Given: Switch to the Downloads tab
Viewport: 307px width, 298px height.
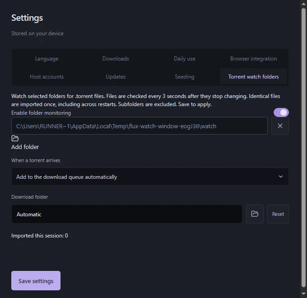Looking at the screenshot, I should pyautogui.click(x=116, y=59).
